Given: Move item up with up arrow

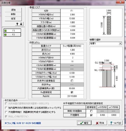Looking at the screenshot, I should tap(17, 24).
